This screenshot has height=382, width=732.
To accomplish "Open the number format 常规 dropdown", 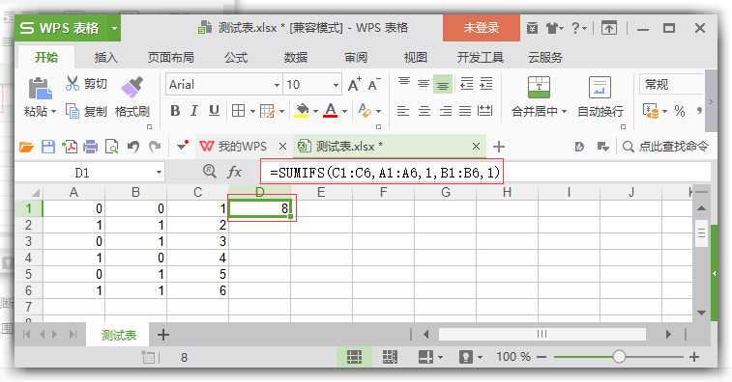I will pos(671,85).
